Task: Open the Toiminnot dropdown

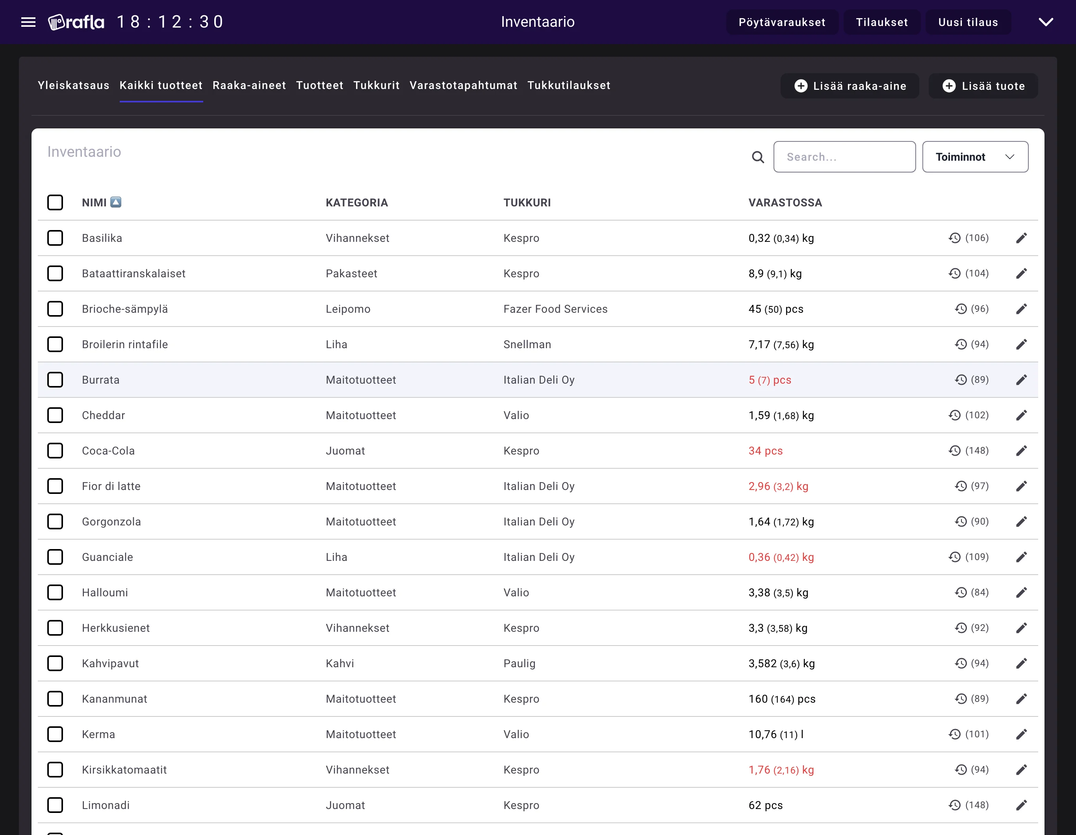Action: click(x=975, y=157)
